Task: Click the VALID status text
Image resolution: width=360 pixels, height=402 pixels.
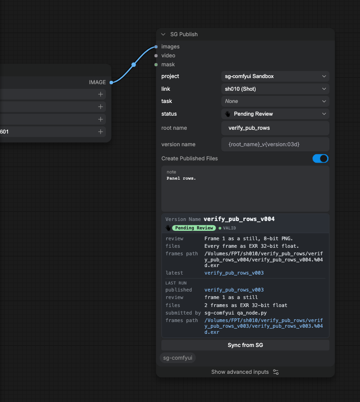Action: click(x=229, y=228)
